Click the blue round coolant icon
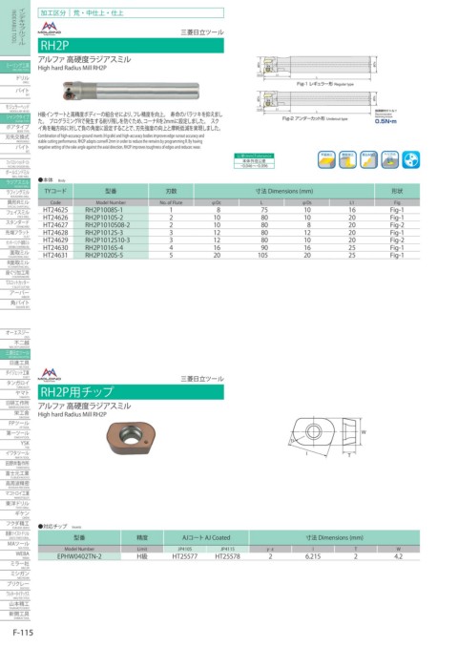Image resolution: width=458 pixels, height=646 pixels. tap(410, 159)
